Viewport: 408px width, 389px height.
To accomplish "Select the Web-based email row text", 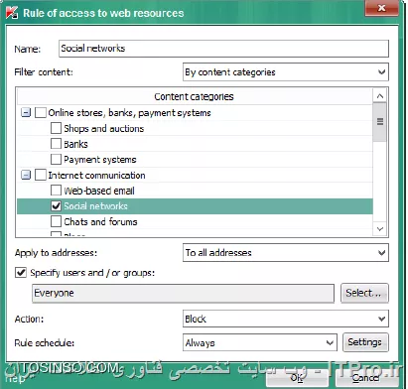I will [99, 191].
